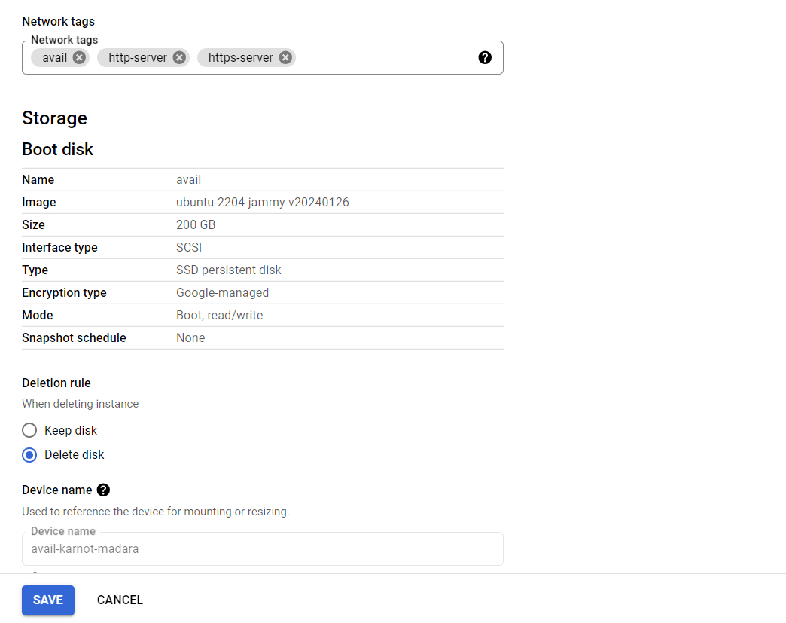
Task: Focus the Device name input field
Action: tap(263, 548)
